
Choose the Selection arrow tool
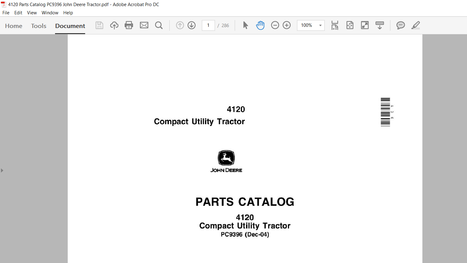[246, 25]
